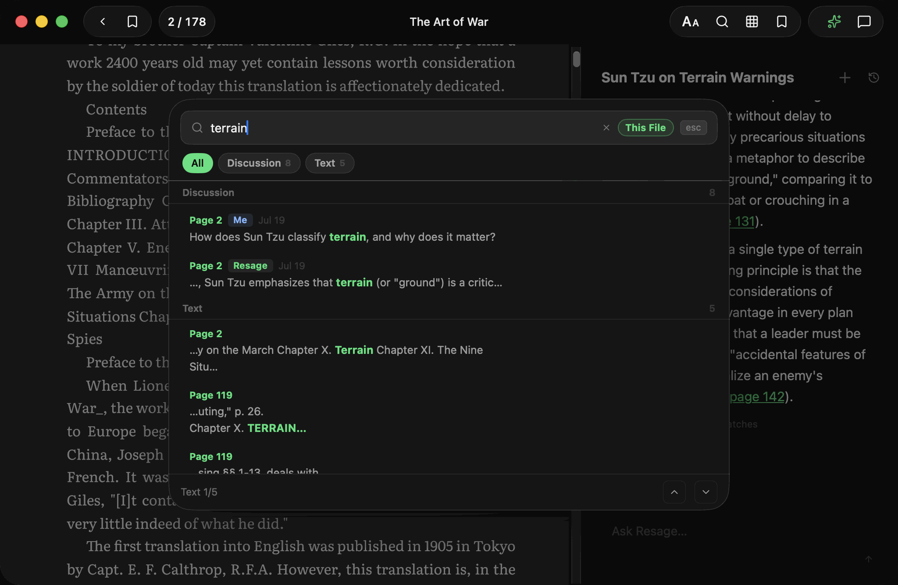Toggle the This File scope filter

(x=645, y=128)
